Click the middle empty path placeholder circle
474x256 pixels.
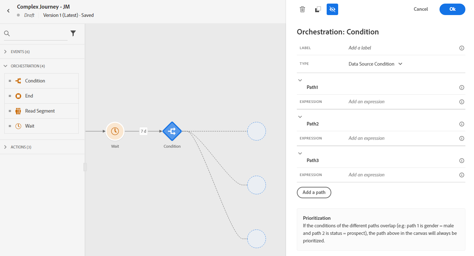click(x=257, y=185)
